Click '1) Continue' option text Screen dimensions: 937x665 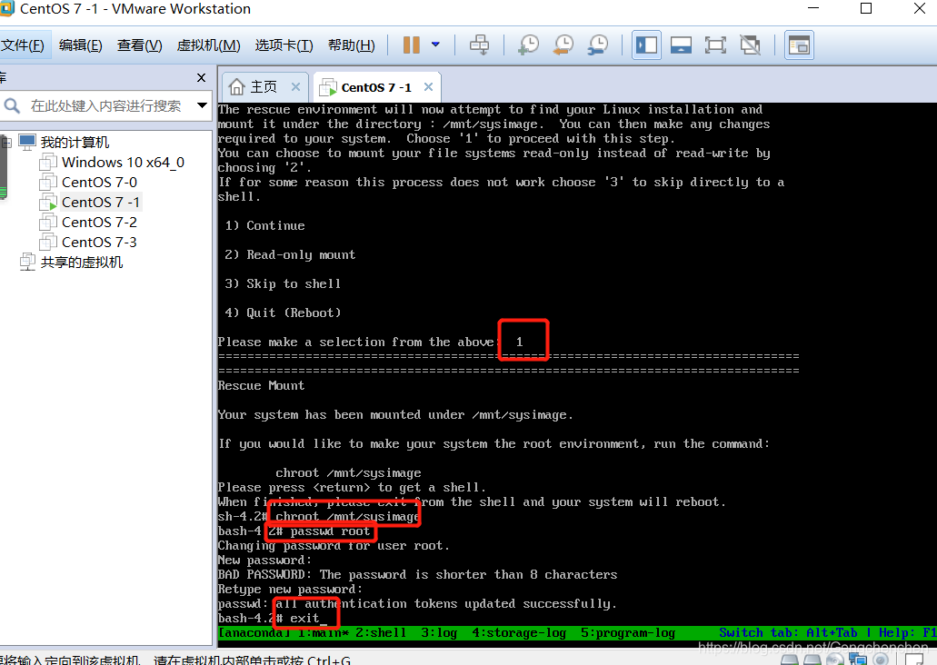click(264, 226)
